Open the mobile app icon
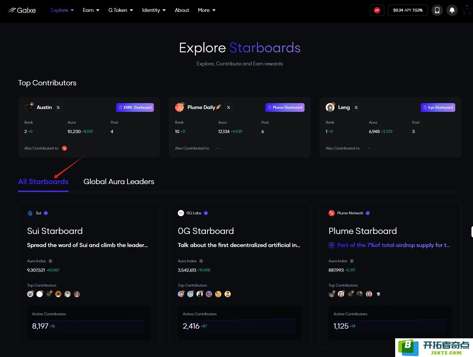The height and width of the screenshot is (357, 473). click(x=437, y=10)
